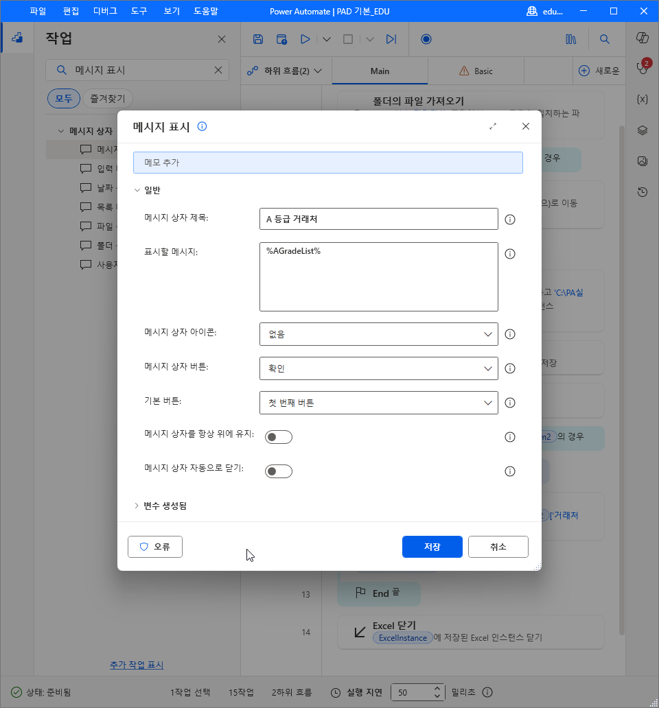Switch to the Main subflow tab

(380, 71)
